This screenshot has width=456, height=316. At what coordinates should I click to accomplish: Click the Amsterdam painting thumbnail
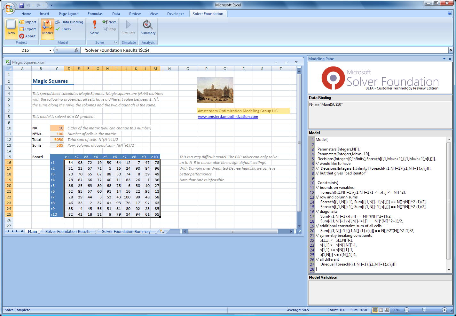(215, 90)
